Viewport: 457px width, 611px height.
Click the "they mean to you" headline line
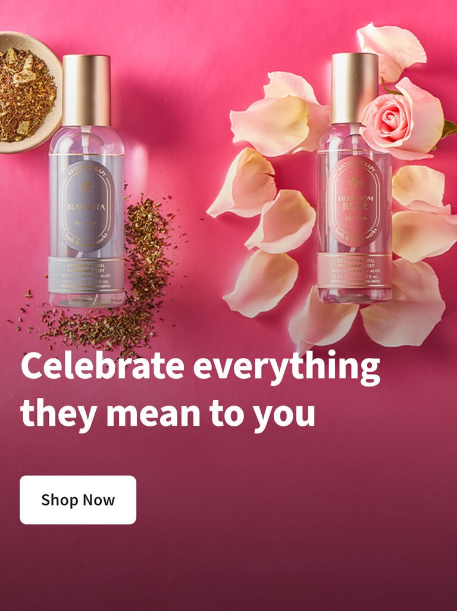coord(168,414)
